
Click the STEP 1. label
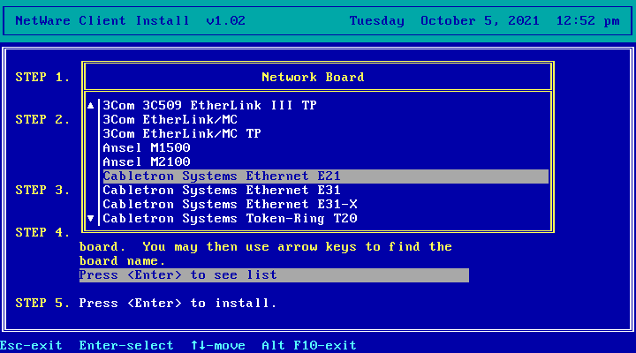pyautogui.click(x=42, y=77)
